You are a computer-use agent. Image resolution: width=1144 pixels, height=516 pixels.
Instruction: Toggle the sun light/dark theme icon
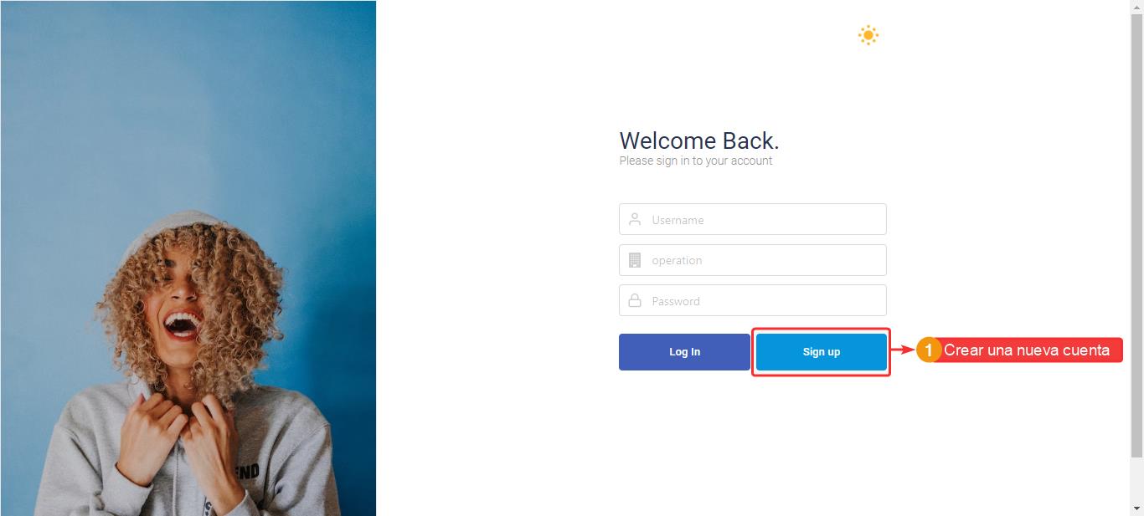pos(868,35)
